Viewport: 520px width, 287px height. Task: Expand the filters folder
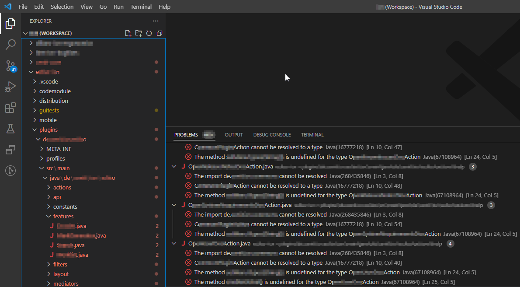[93, 264]
